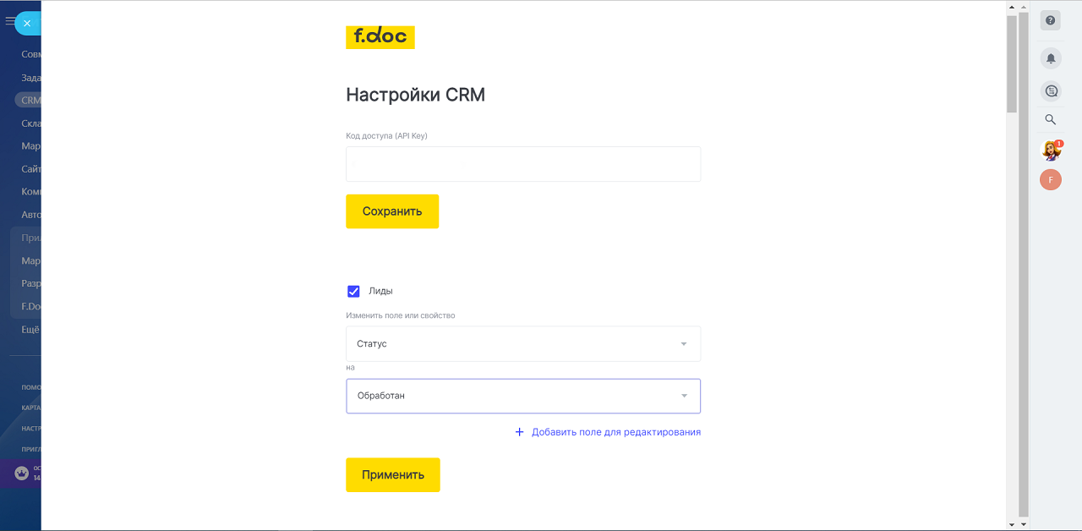
Task: Click the search magnifier icon
Action: pos(1051,119)
